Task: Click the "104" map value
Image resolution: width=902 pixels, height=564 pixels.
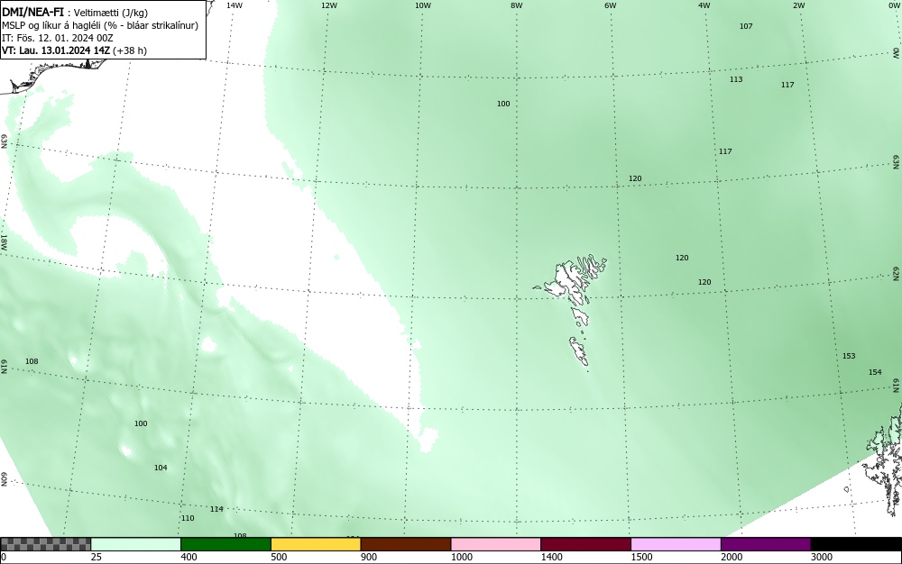Action: click(x=161, y=468)
